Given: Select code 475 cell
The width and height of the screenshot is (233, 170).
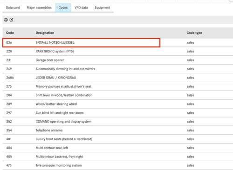Looking at the screenshot, I should pos(9,165).
